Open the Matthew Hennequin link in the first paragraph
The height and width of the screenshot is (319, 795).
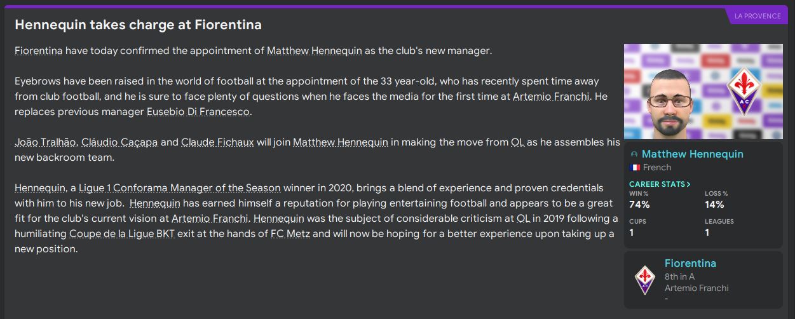(x=314, y=51)
